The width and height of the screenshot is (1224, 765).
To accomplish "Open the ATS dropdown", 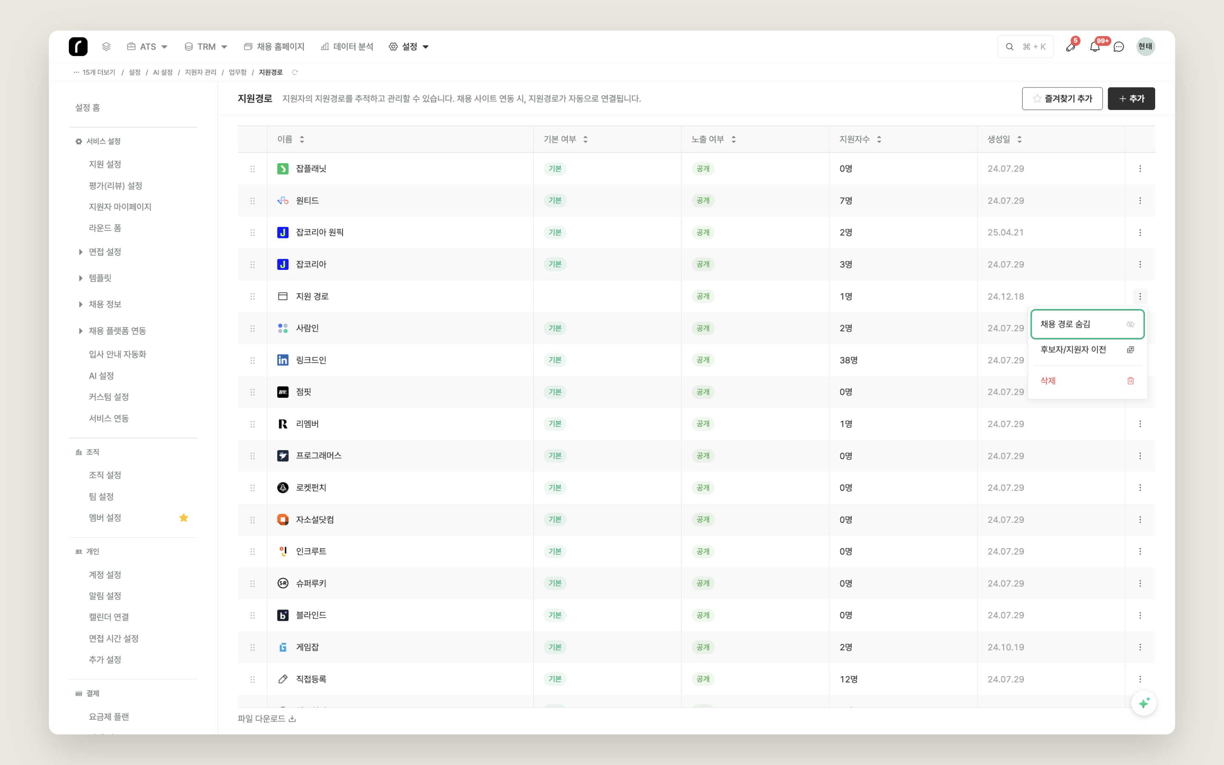I will coord(147,47).
